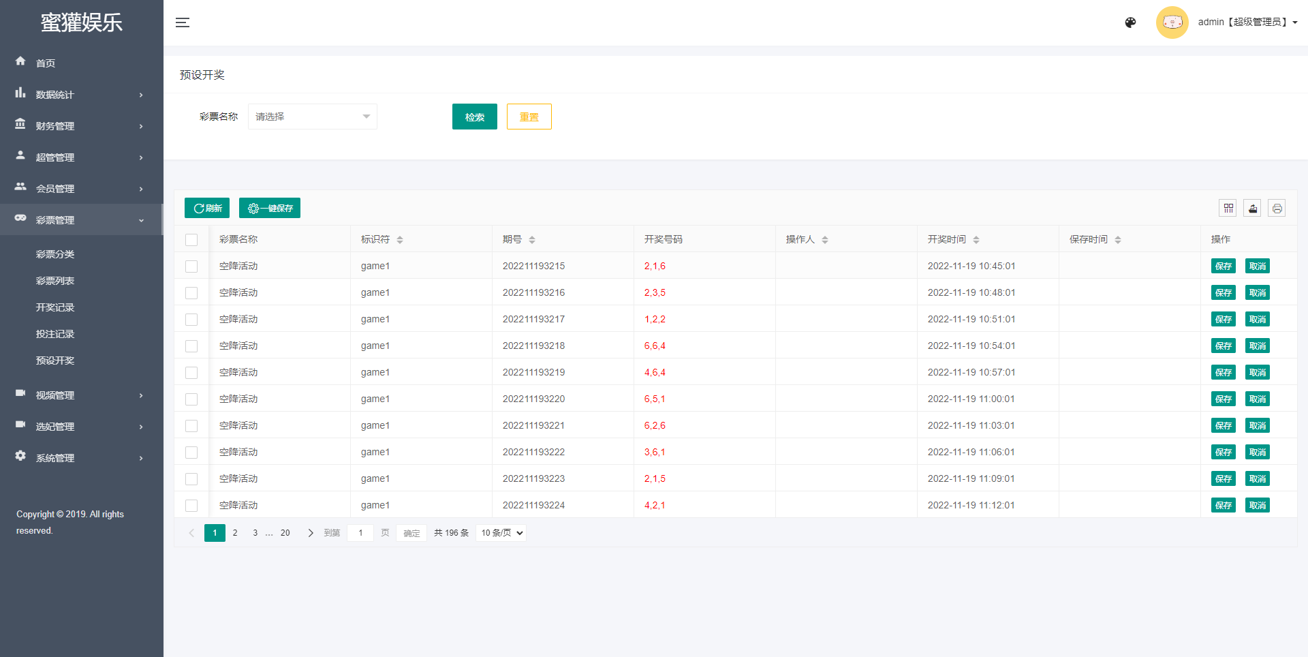Toggle the select-all header checkbox
Image resolution: width=1308 pixels, height=657 pixels.
pos(191,240)
